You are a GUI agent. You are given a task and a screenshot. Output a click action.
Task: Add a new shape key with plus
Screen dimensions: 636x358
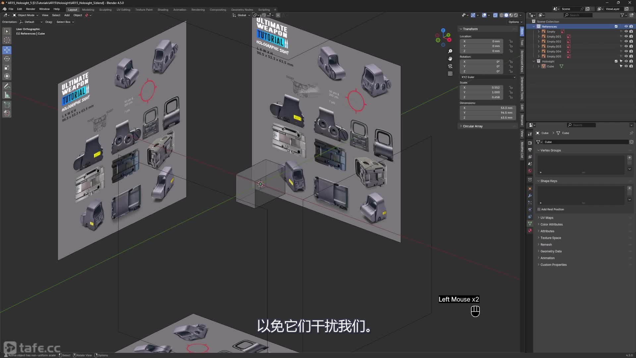coord(629,188)
